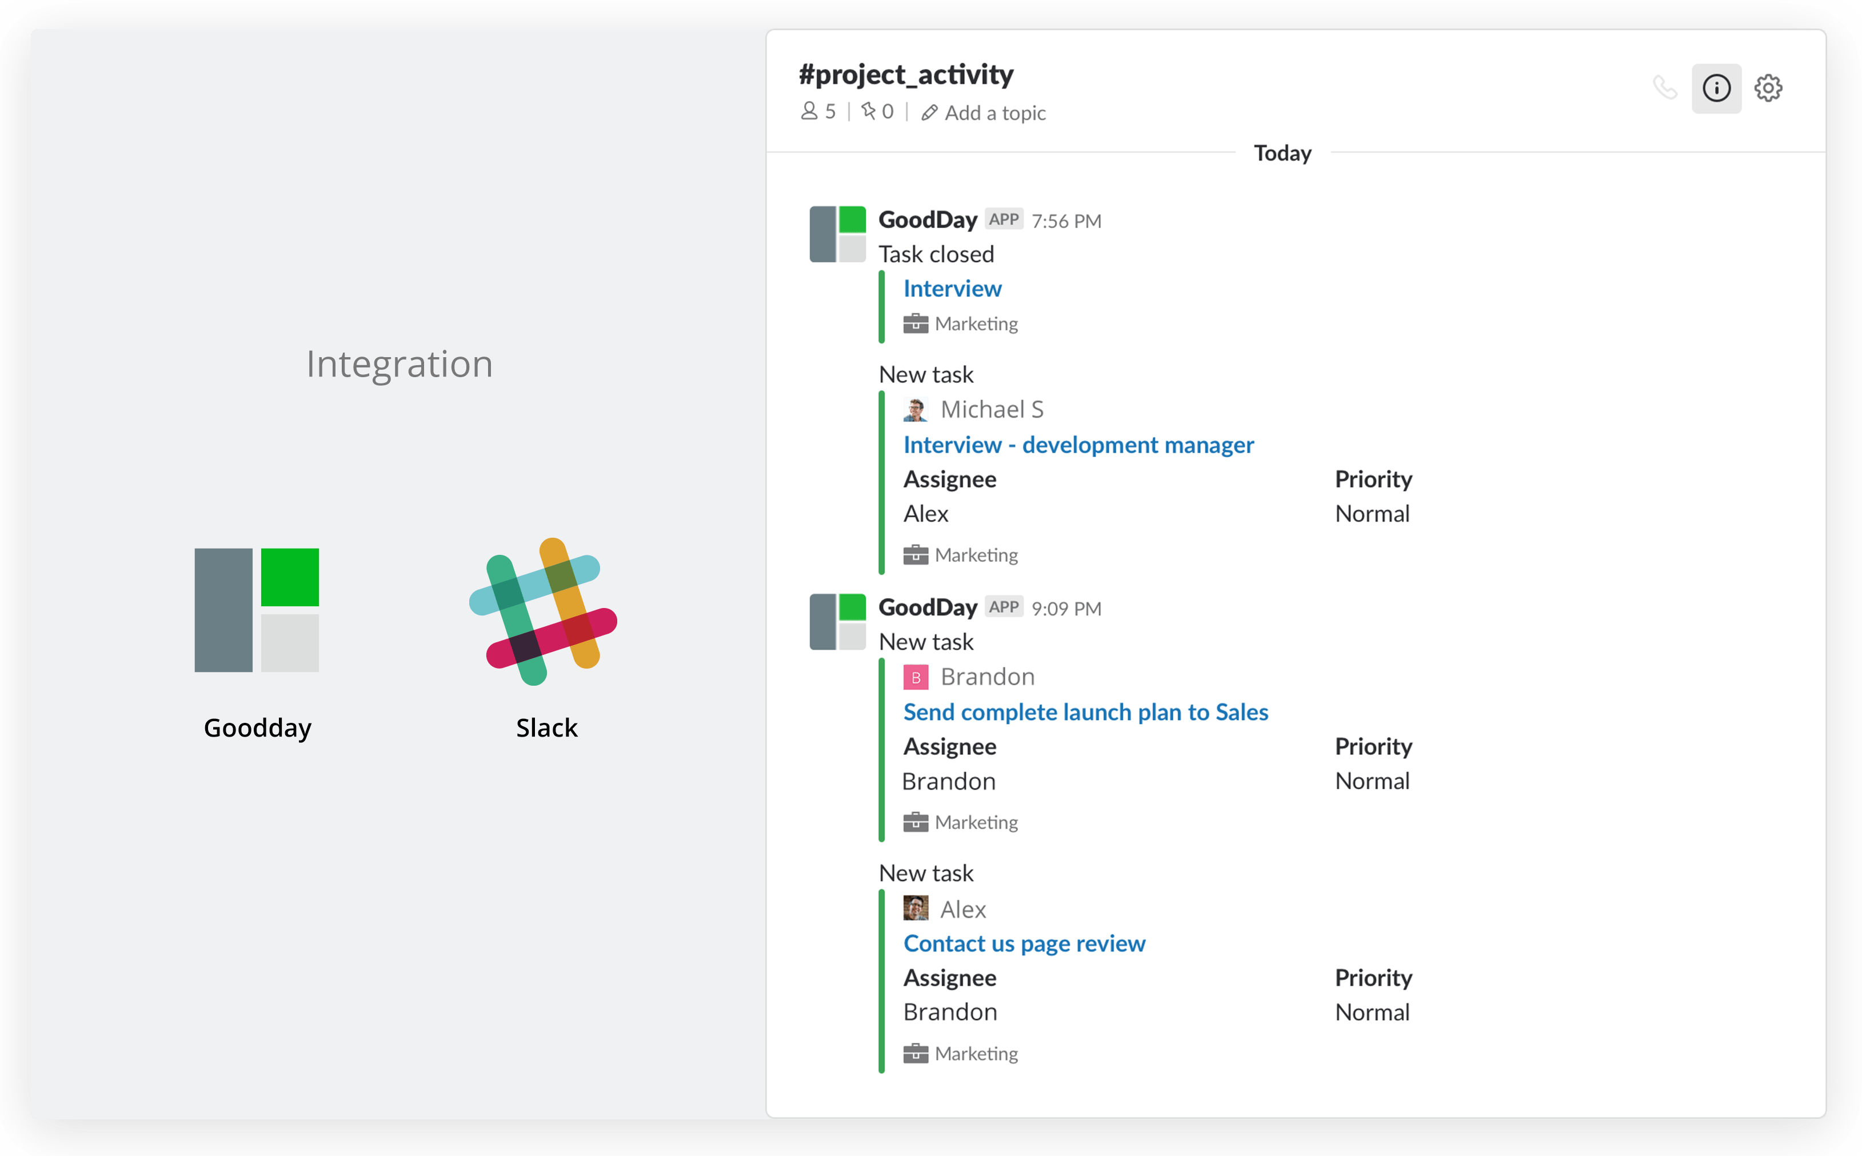Show the pinned items count
The image size is (1862, 1156).
(x=877, y=111)
